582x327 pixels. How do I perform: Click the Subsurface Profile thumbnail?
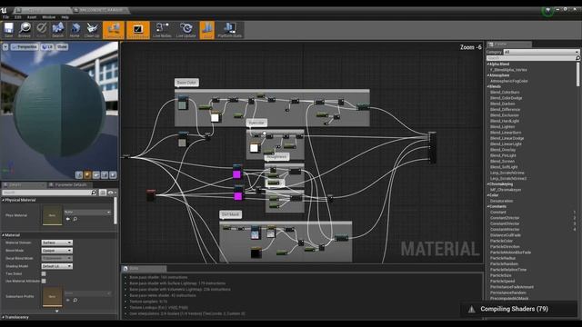click(x=53, y=297)
